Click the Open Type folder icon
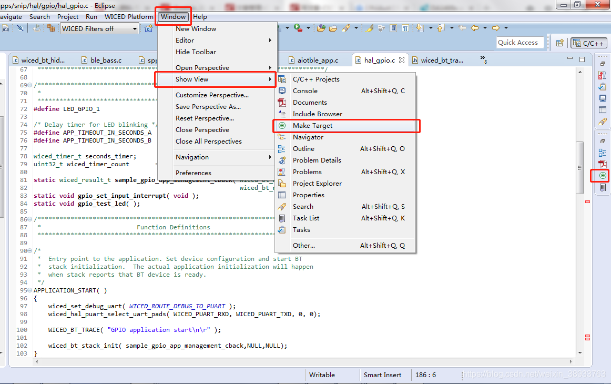 click(321, 28)
